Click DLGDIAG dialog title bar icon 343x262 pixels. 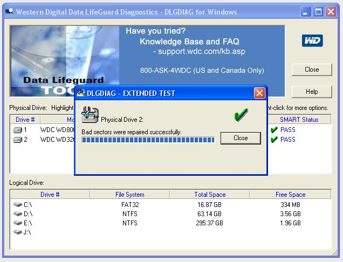pos(81,93)
